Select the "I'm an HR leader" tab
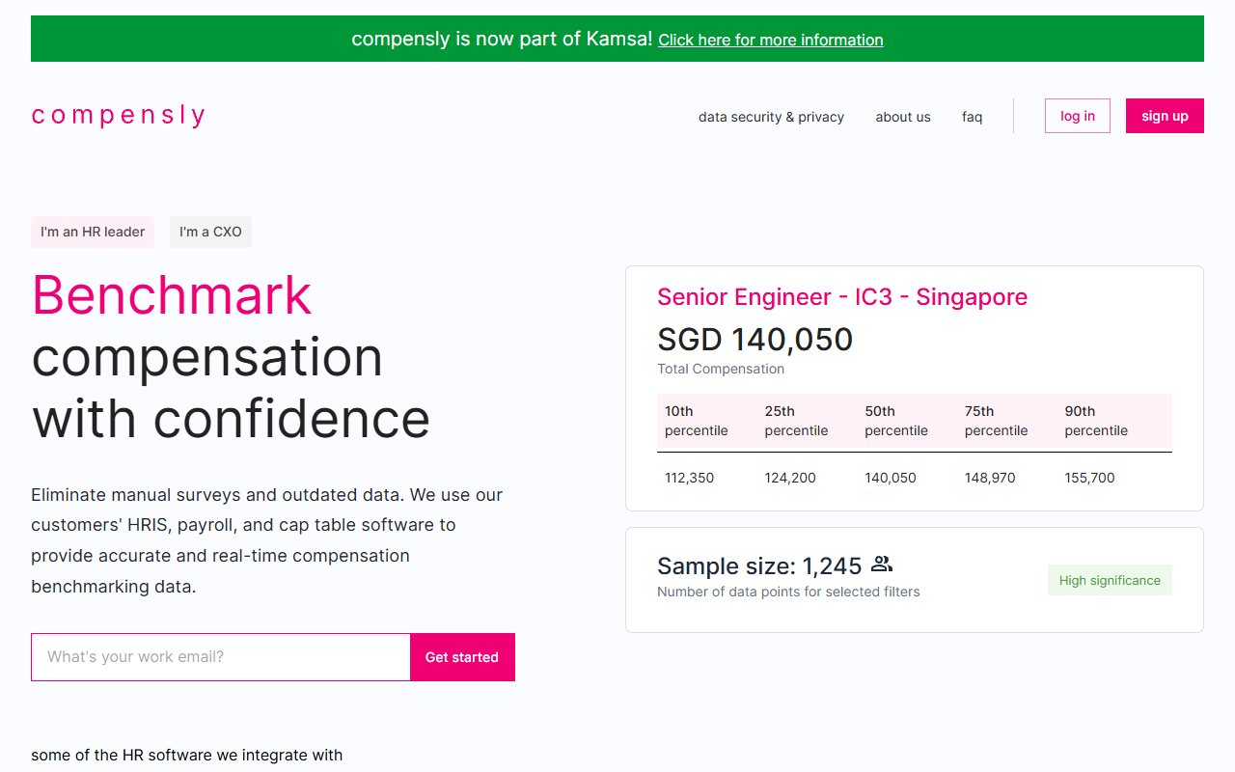The image size is (1235, 772). 93,232
